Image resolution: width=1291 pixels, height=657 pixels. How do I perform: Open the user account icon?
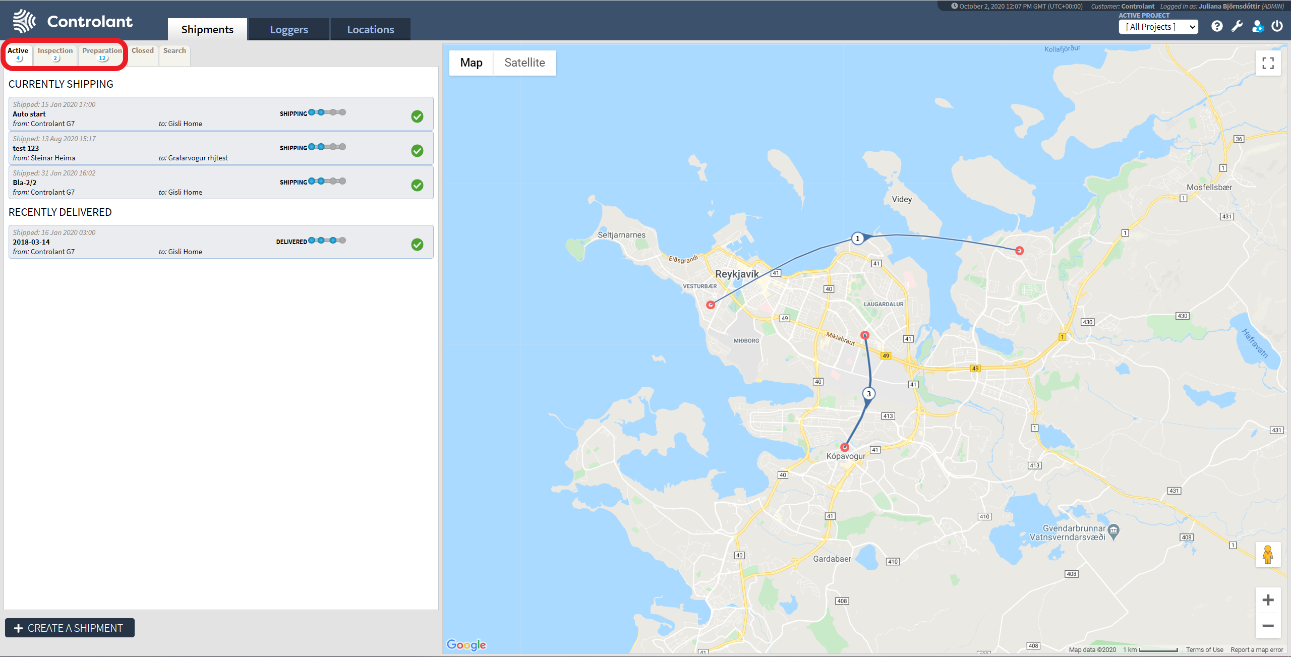pyautogui.click(x=1258, y=26)
